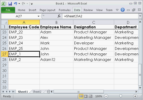
Task: Open Customize Quick Access Toolbar dropdown
Action: coord(32,4)
